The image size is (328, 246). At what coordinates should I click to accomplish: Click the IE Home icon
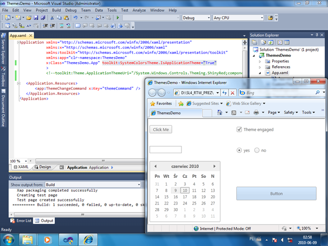coord(220,112)
